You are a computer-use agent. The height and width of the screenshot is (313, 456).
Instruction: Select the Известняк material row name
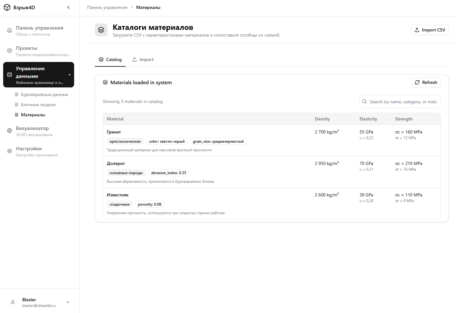tap(118, 195)
